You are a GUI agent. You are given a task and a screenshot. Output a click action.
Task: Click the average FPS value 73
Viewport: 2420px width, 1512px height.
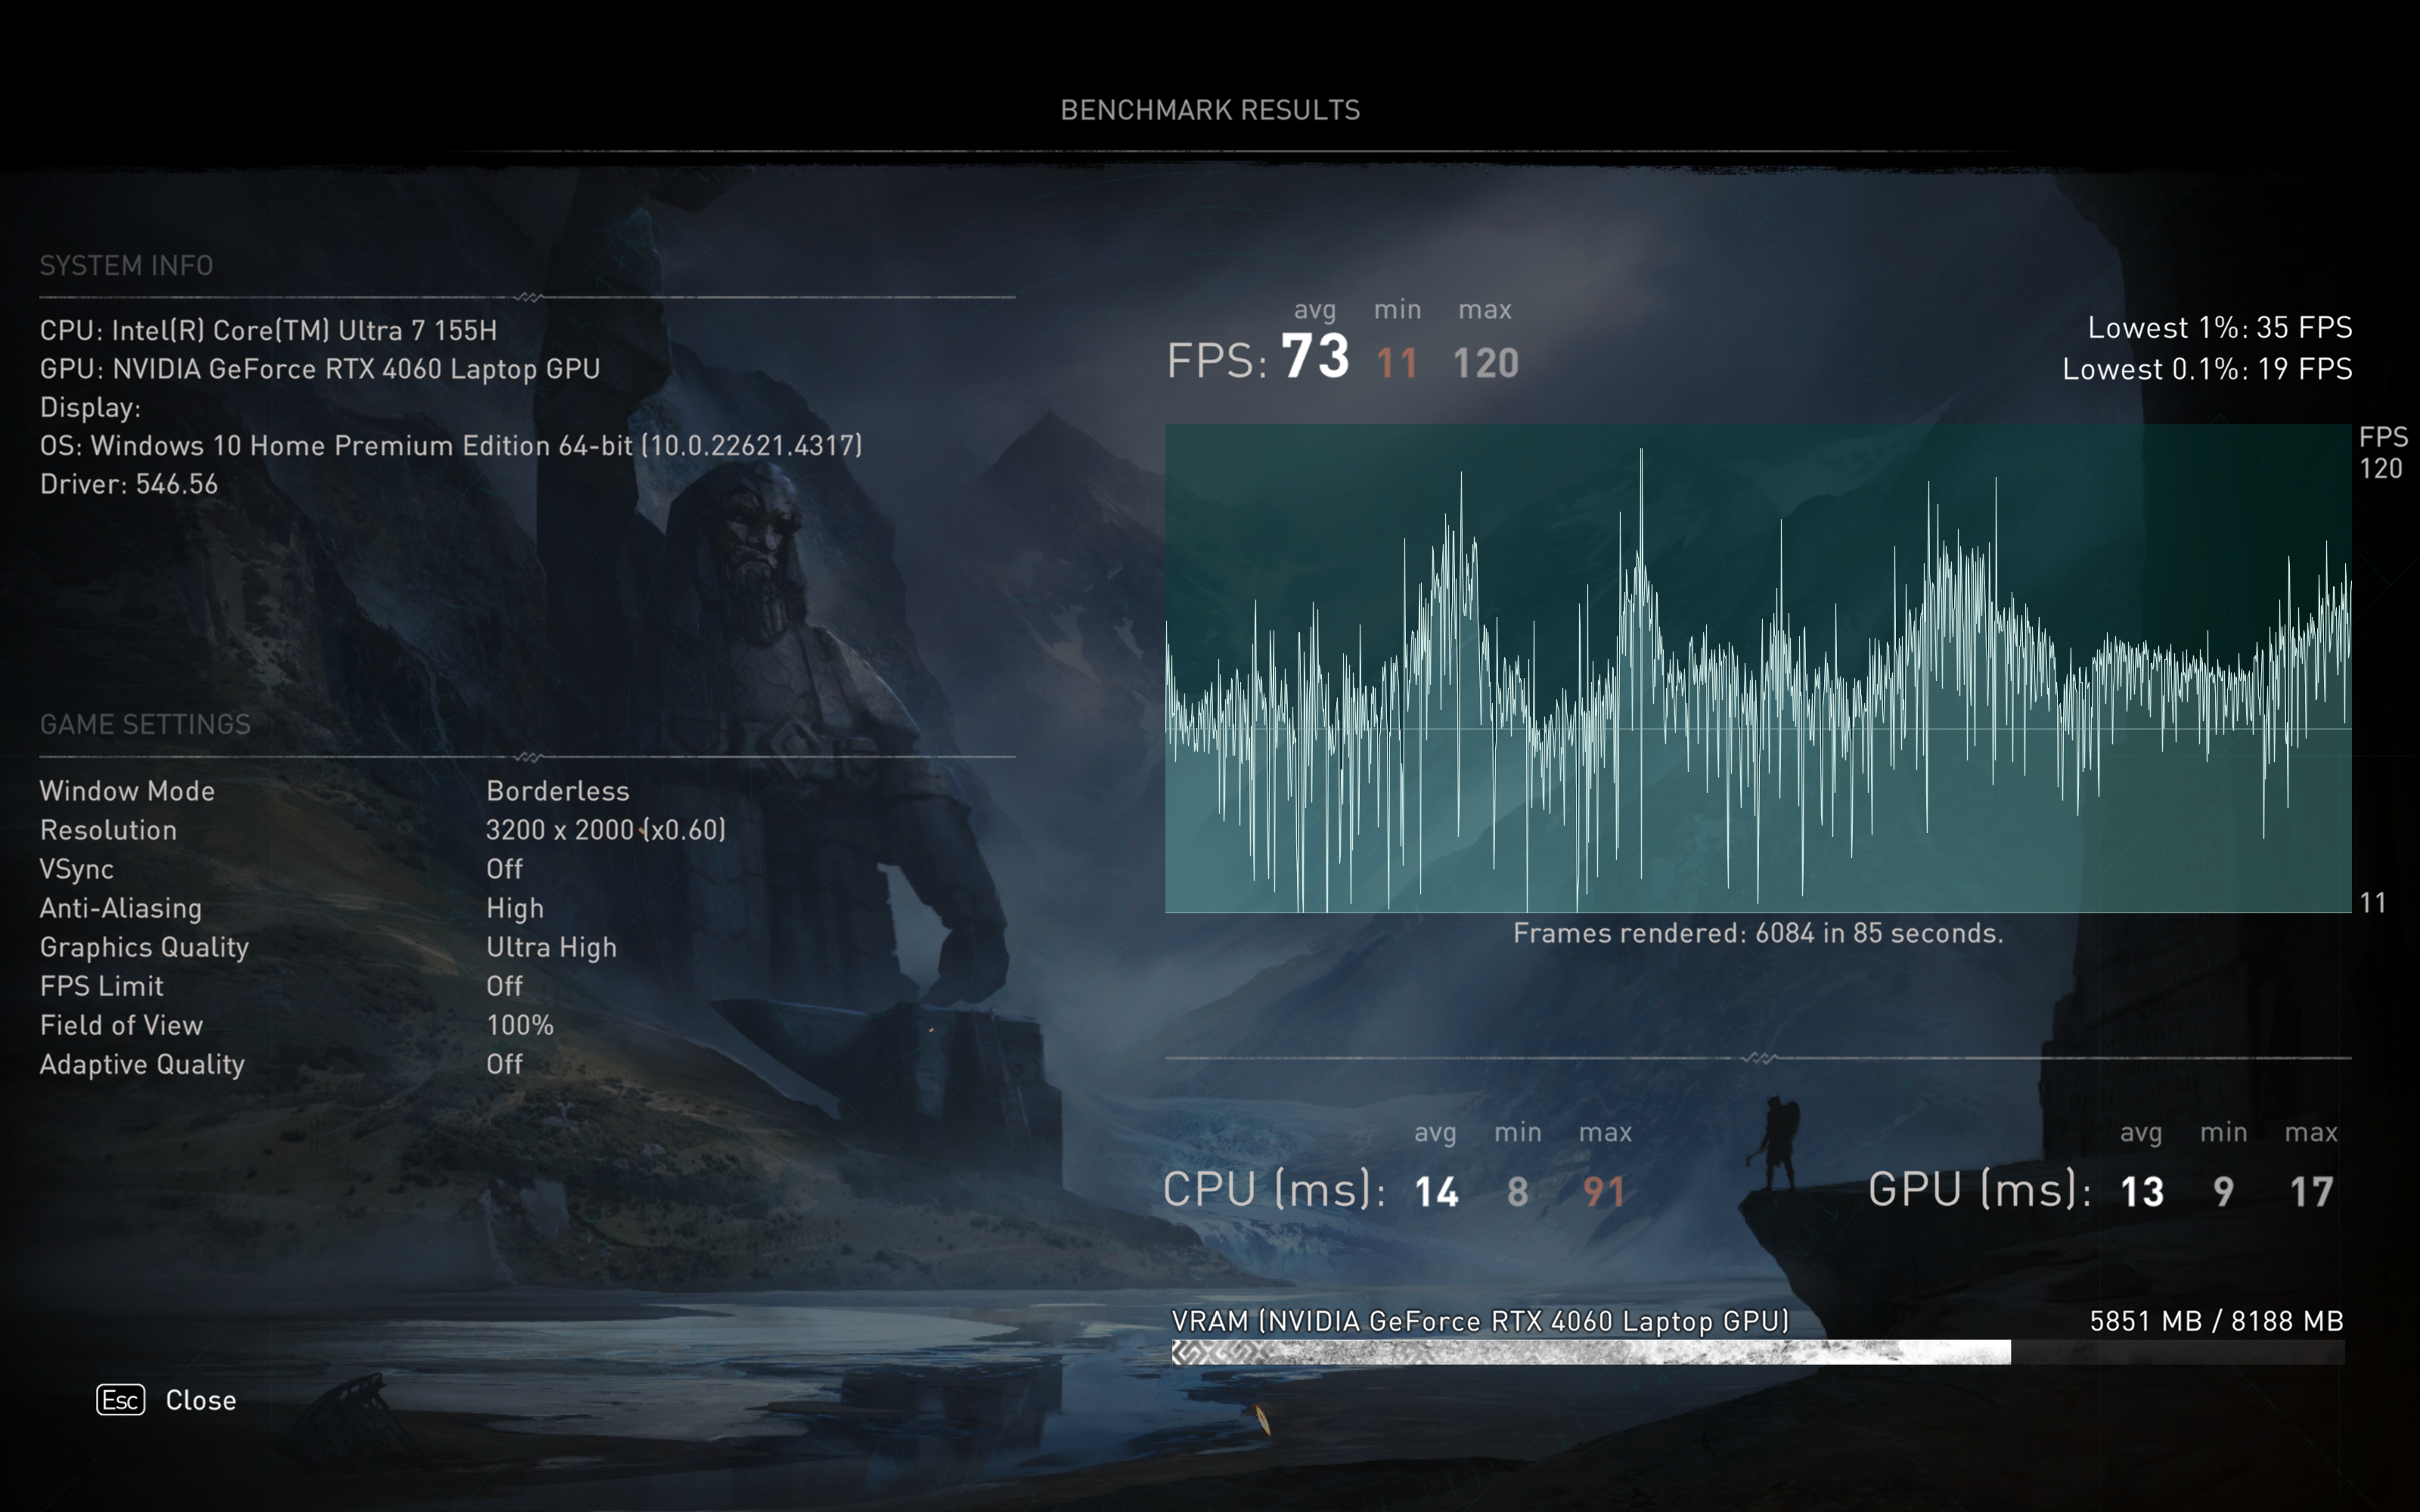[1315, 357]
